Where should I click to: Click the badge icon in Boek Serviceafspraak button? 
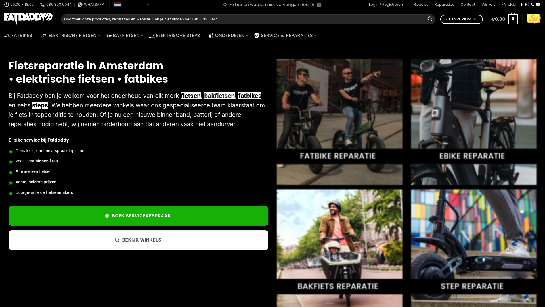click(107, 216)
